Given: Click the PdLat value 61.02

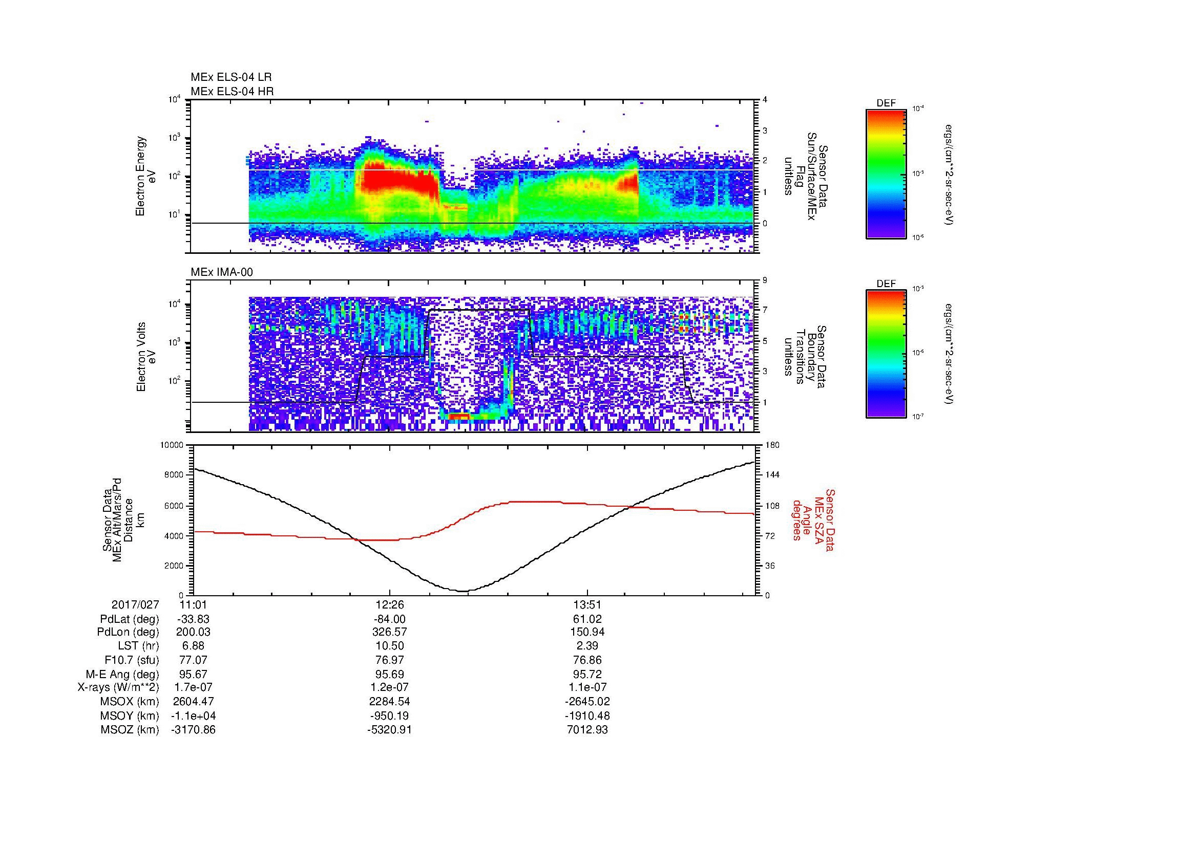Looking at the screenshot, I should point(587,619).
